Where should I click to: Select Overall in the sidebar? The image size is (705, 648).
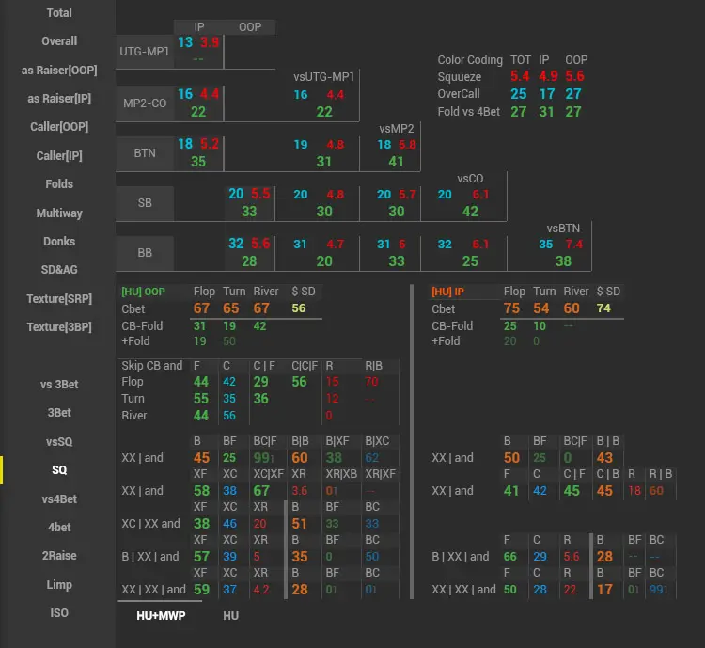(59, 41)
